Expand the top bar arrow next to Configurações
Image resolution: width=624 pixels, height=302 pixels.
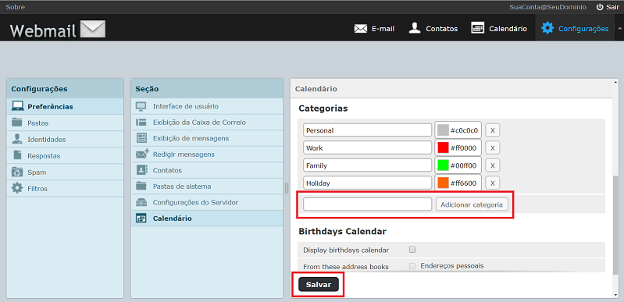[x=619, y=29]
